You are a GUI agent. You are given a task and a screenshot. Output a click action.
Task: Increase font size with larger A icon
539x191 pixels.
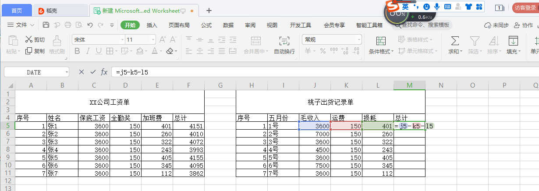[162, 39]
